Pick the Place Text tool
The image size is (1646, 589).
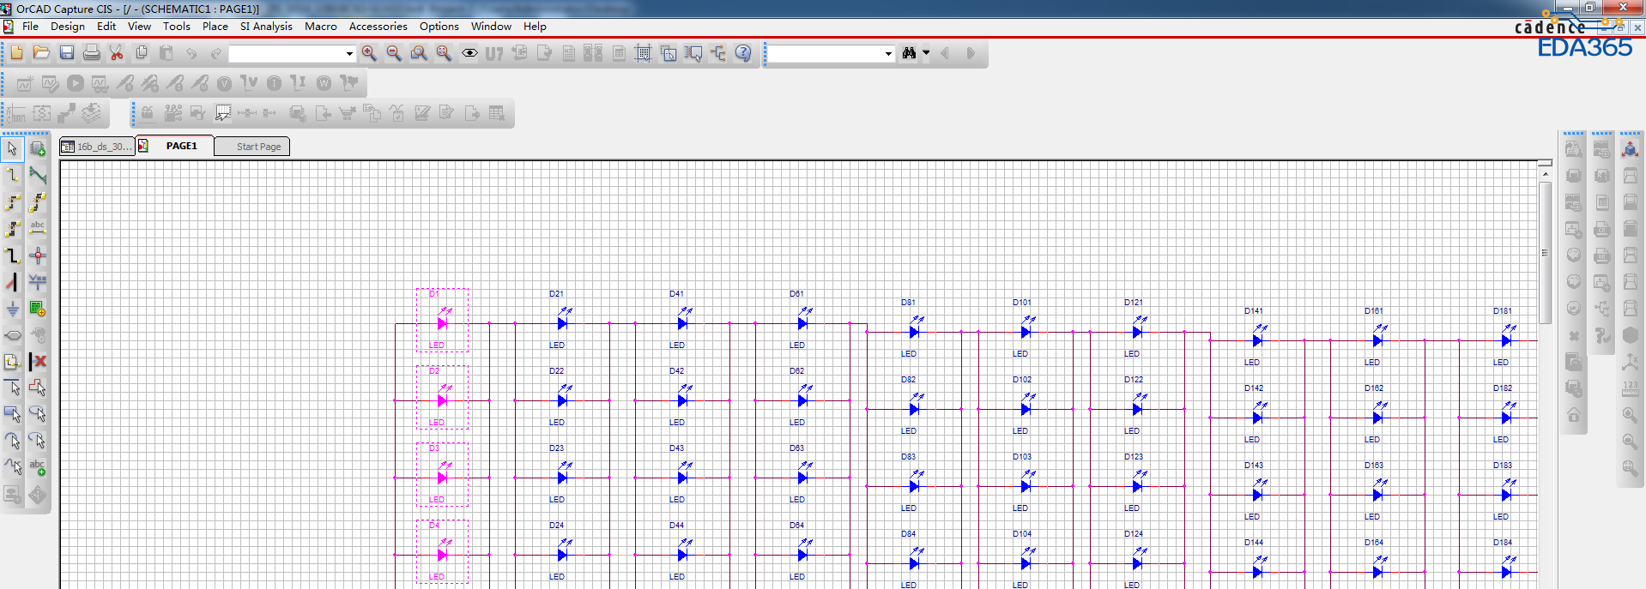point(38,468)
